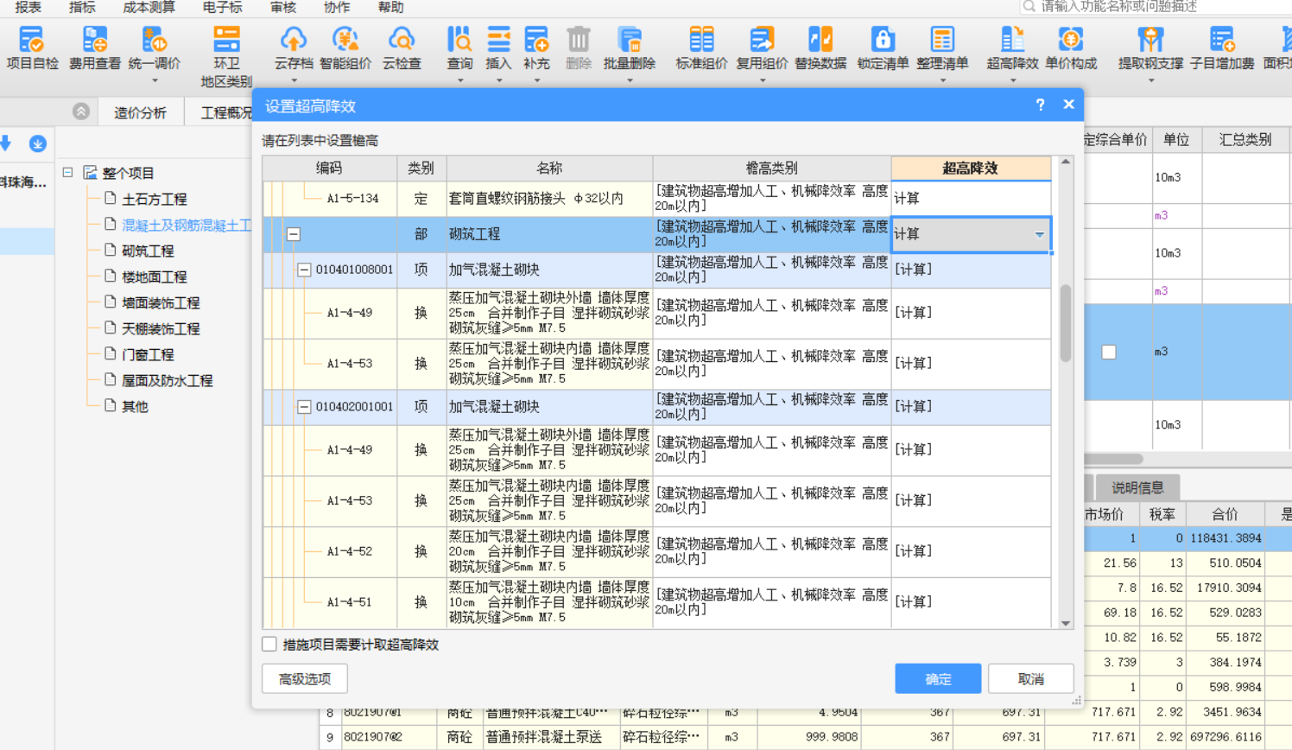Click 墙面装饰工程 tree entry
This screenshot has height=750, width=1292.
161,302
